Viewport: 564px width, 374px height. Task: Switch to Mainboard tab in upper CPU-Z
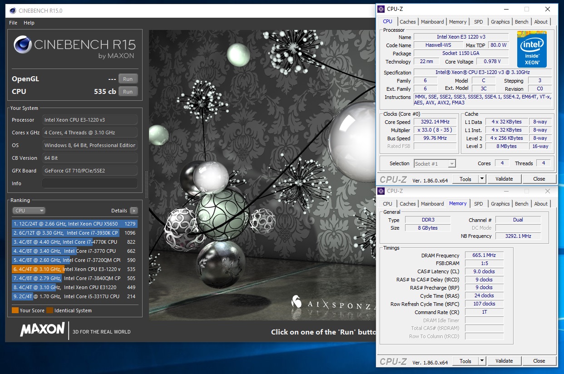tap(432, 22)
